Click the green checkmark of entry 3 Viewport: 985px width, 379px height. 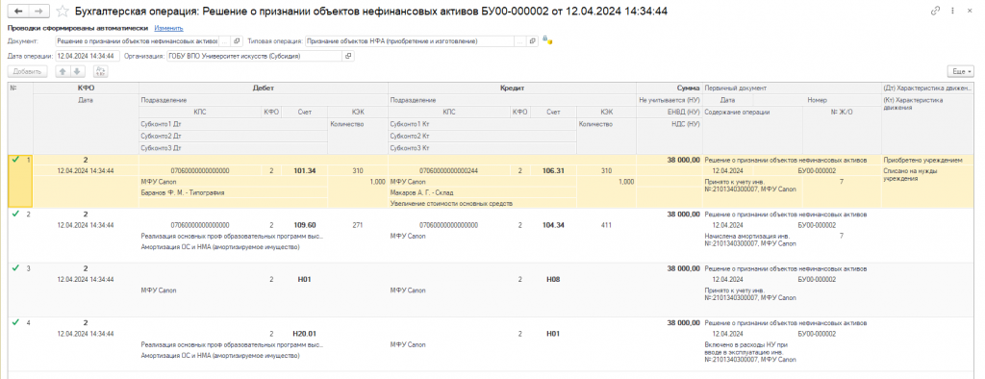point(15,268)
